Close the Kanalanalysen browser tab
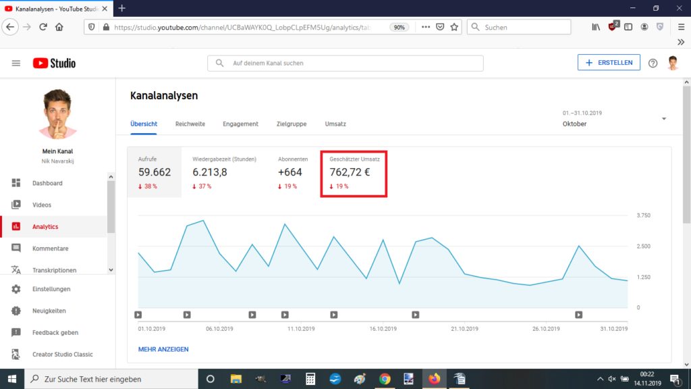 tap(105, 8)
